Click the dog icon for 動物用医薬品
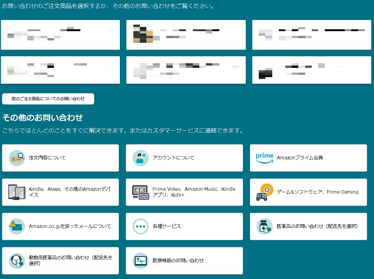The image size is (374, 279). point(17,260)
